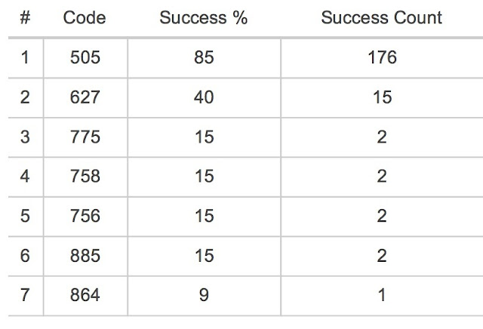Image resolution: width=483 pixels, height=329 pixels.
Task: Click success count 1 for code 864
Action: [x=381, y=295]
